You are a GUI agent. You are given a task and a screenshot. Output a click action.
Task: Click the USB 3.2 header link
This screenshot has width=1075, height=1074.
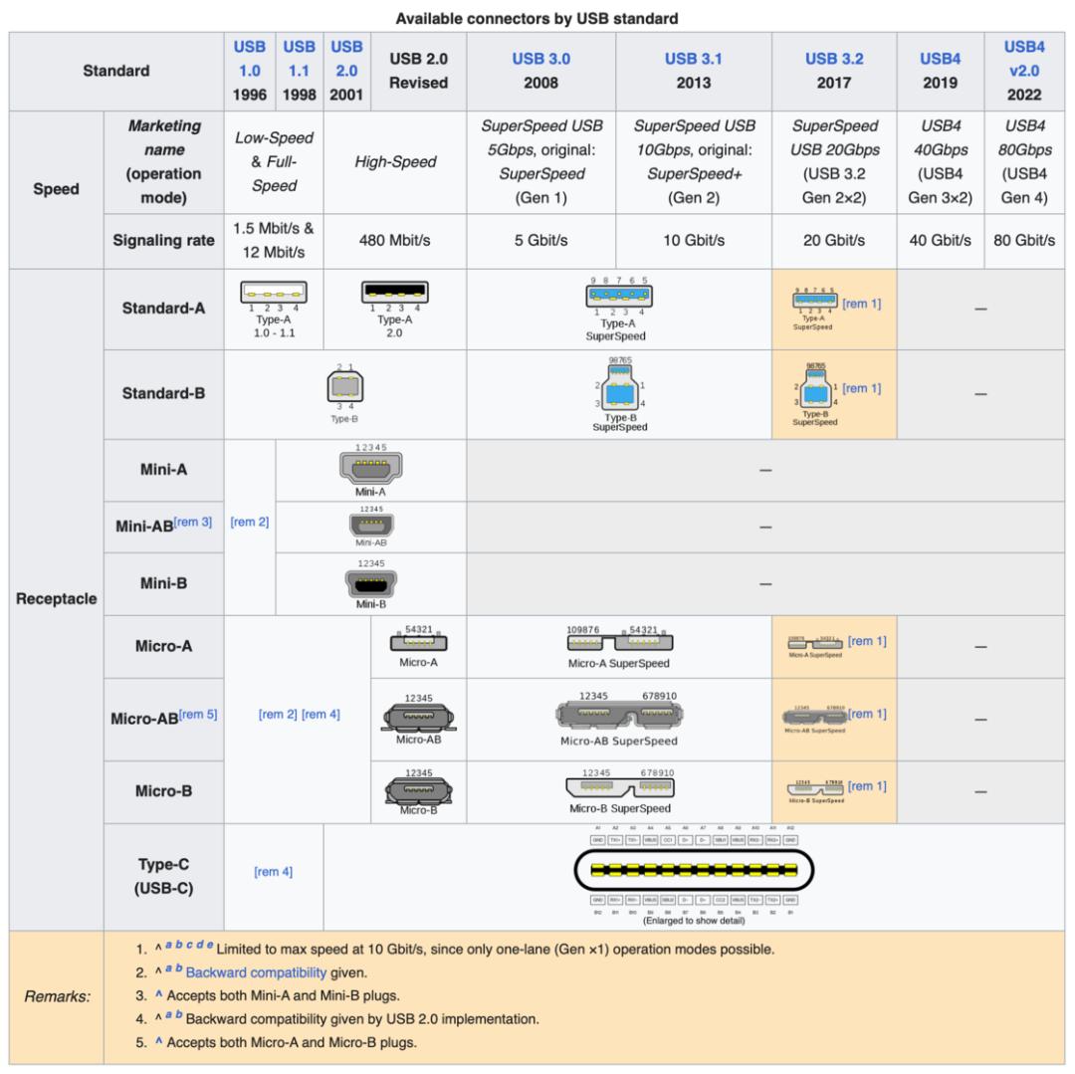[833, 58]
